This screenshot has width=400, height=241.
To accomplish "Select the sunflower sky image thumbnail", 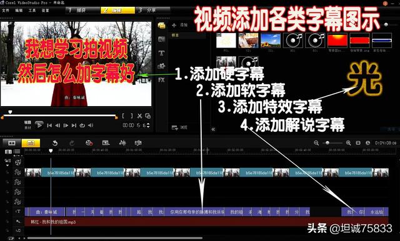I will tap(271, 40).
